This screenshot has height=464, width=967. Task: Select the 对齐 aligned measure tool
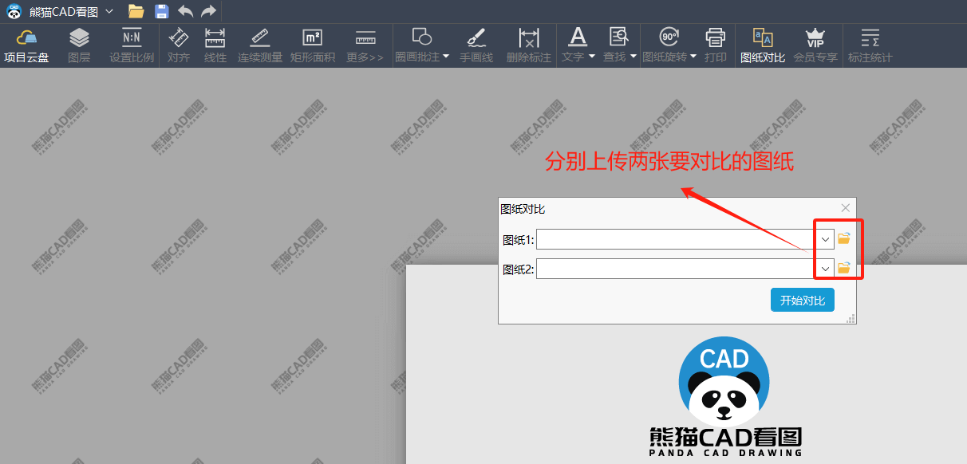pyautogui.click(x=179, y=45)
